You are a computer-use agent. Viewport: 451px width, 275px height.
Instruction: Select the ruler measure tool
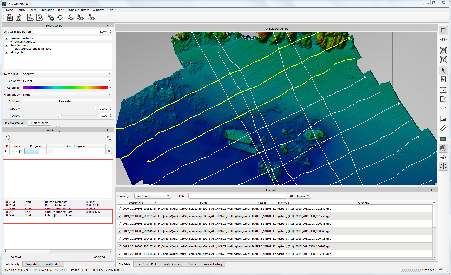pos(443,128)
